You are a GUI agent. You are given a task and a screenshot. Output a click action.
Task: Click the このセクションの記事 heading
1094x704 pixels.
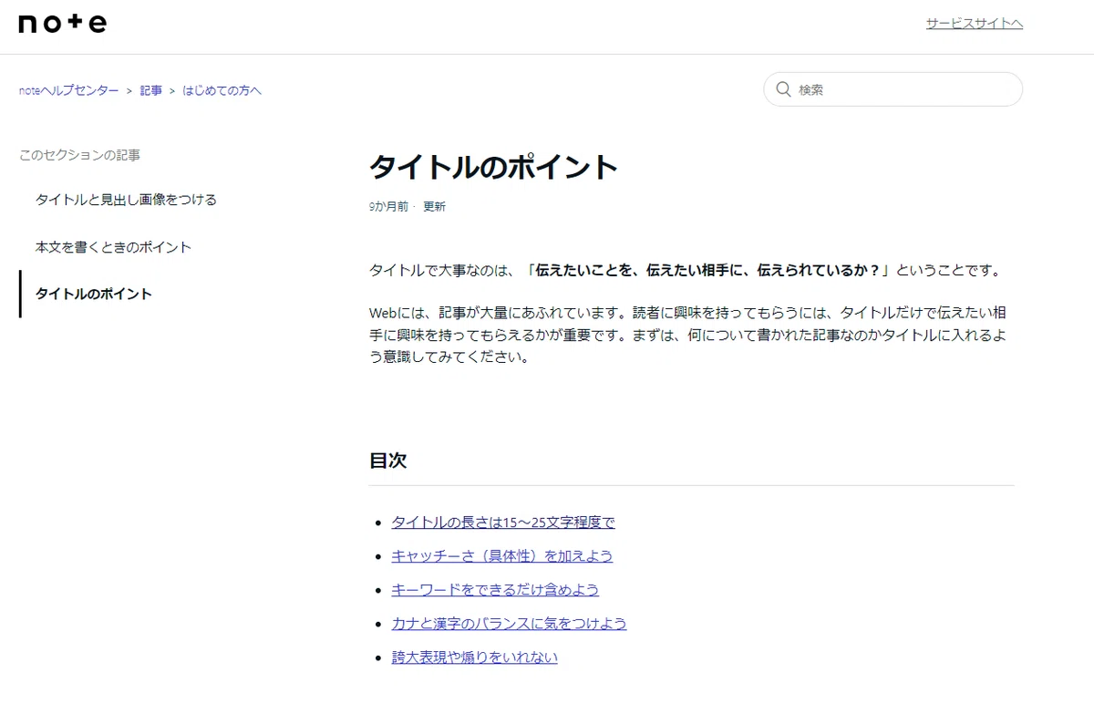tap(79, 155)
